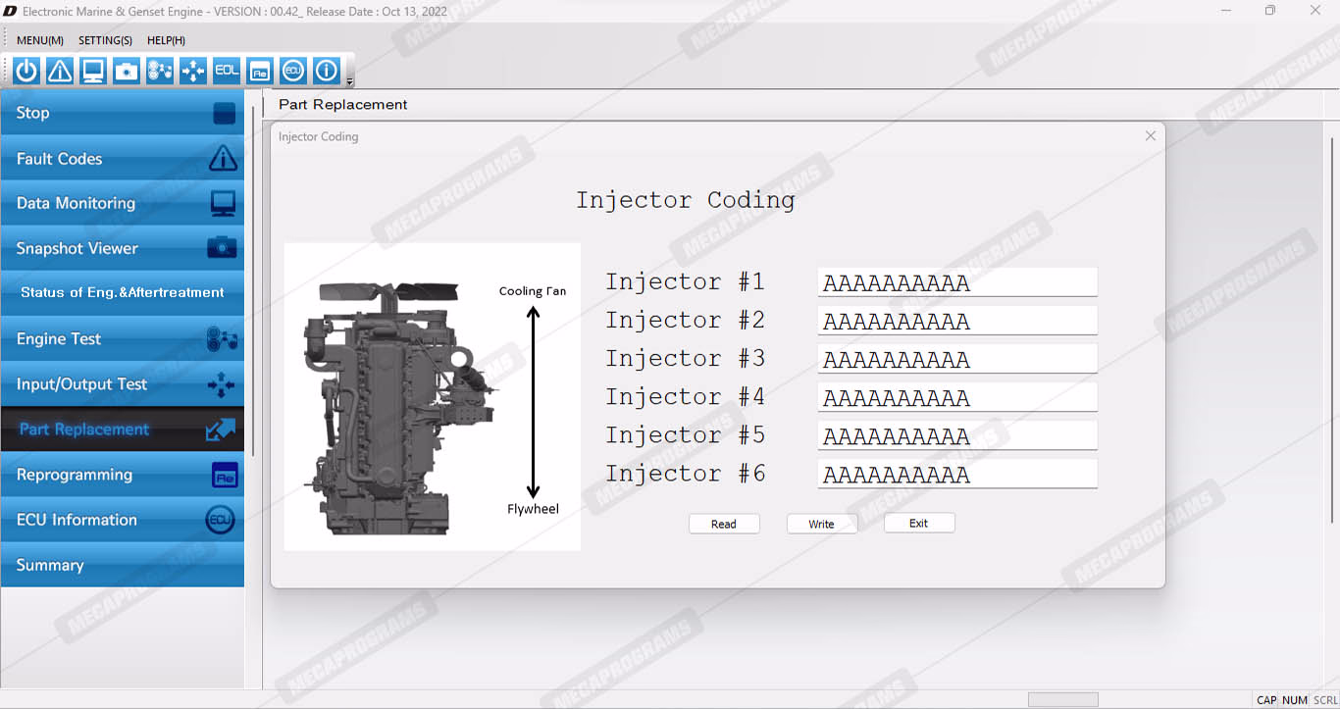Click the information (i) toolbar icon

[327, 71]
